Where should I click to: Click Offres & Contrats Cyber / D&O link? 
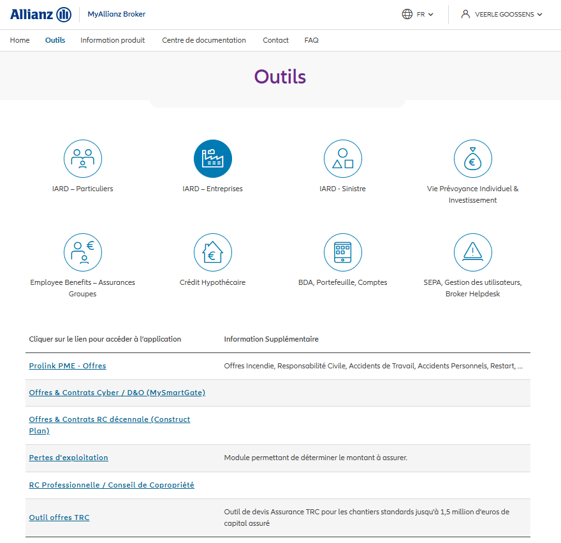point(117,393)
